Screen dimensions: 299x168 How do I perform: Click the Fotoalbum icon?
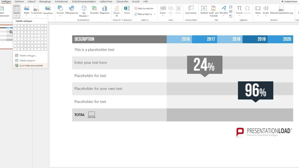[48, 10]
